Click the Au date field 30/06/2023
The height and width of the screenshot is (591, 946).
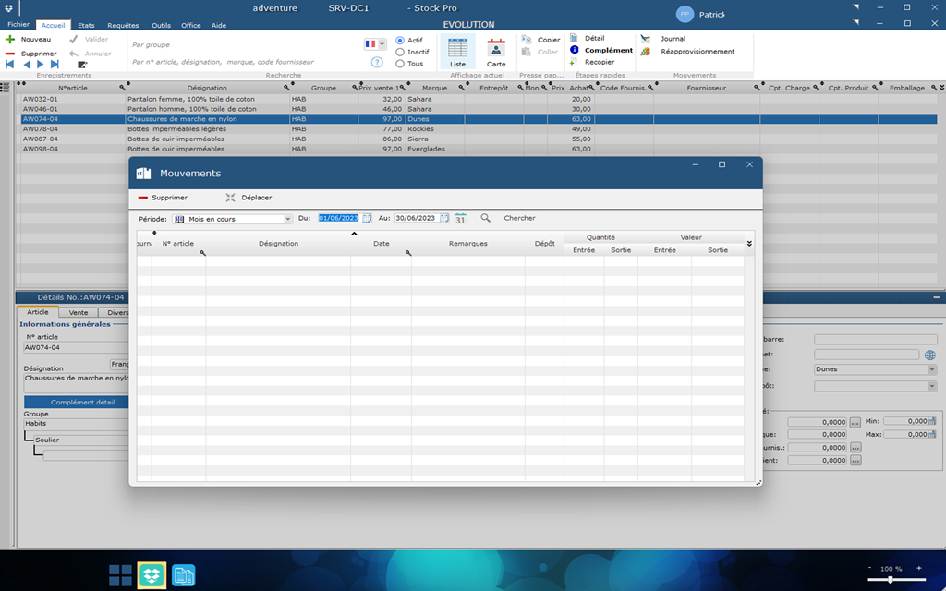[417, 218]
